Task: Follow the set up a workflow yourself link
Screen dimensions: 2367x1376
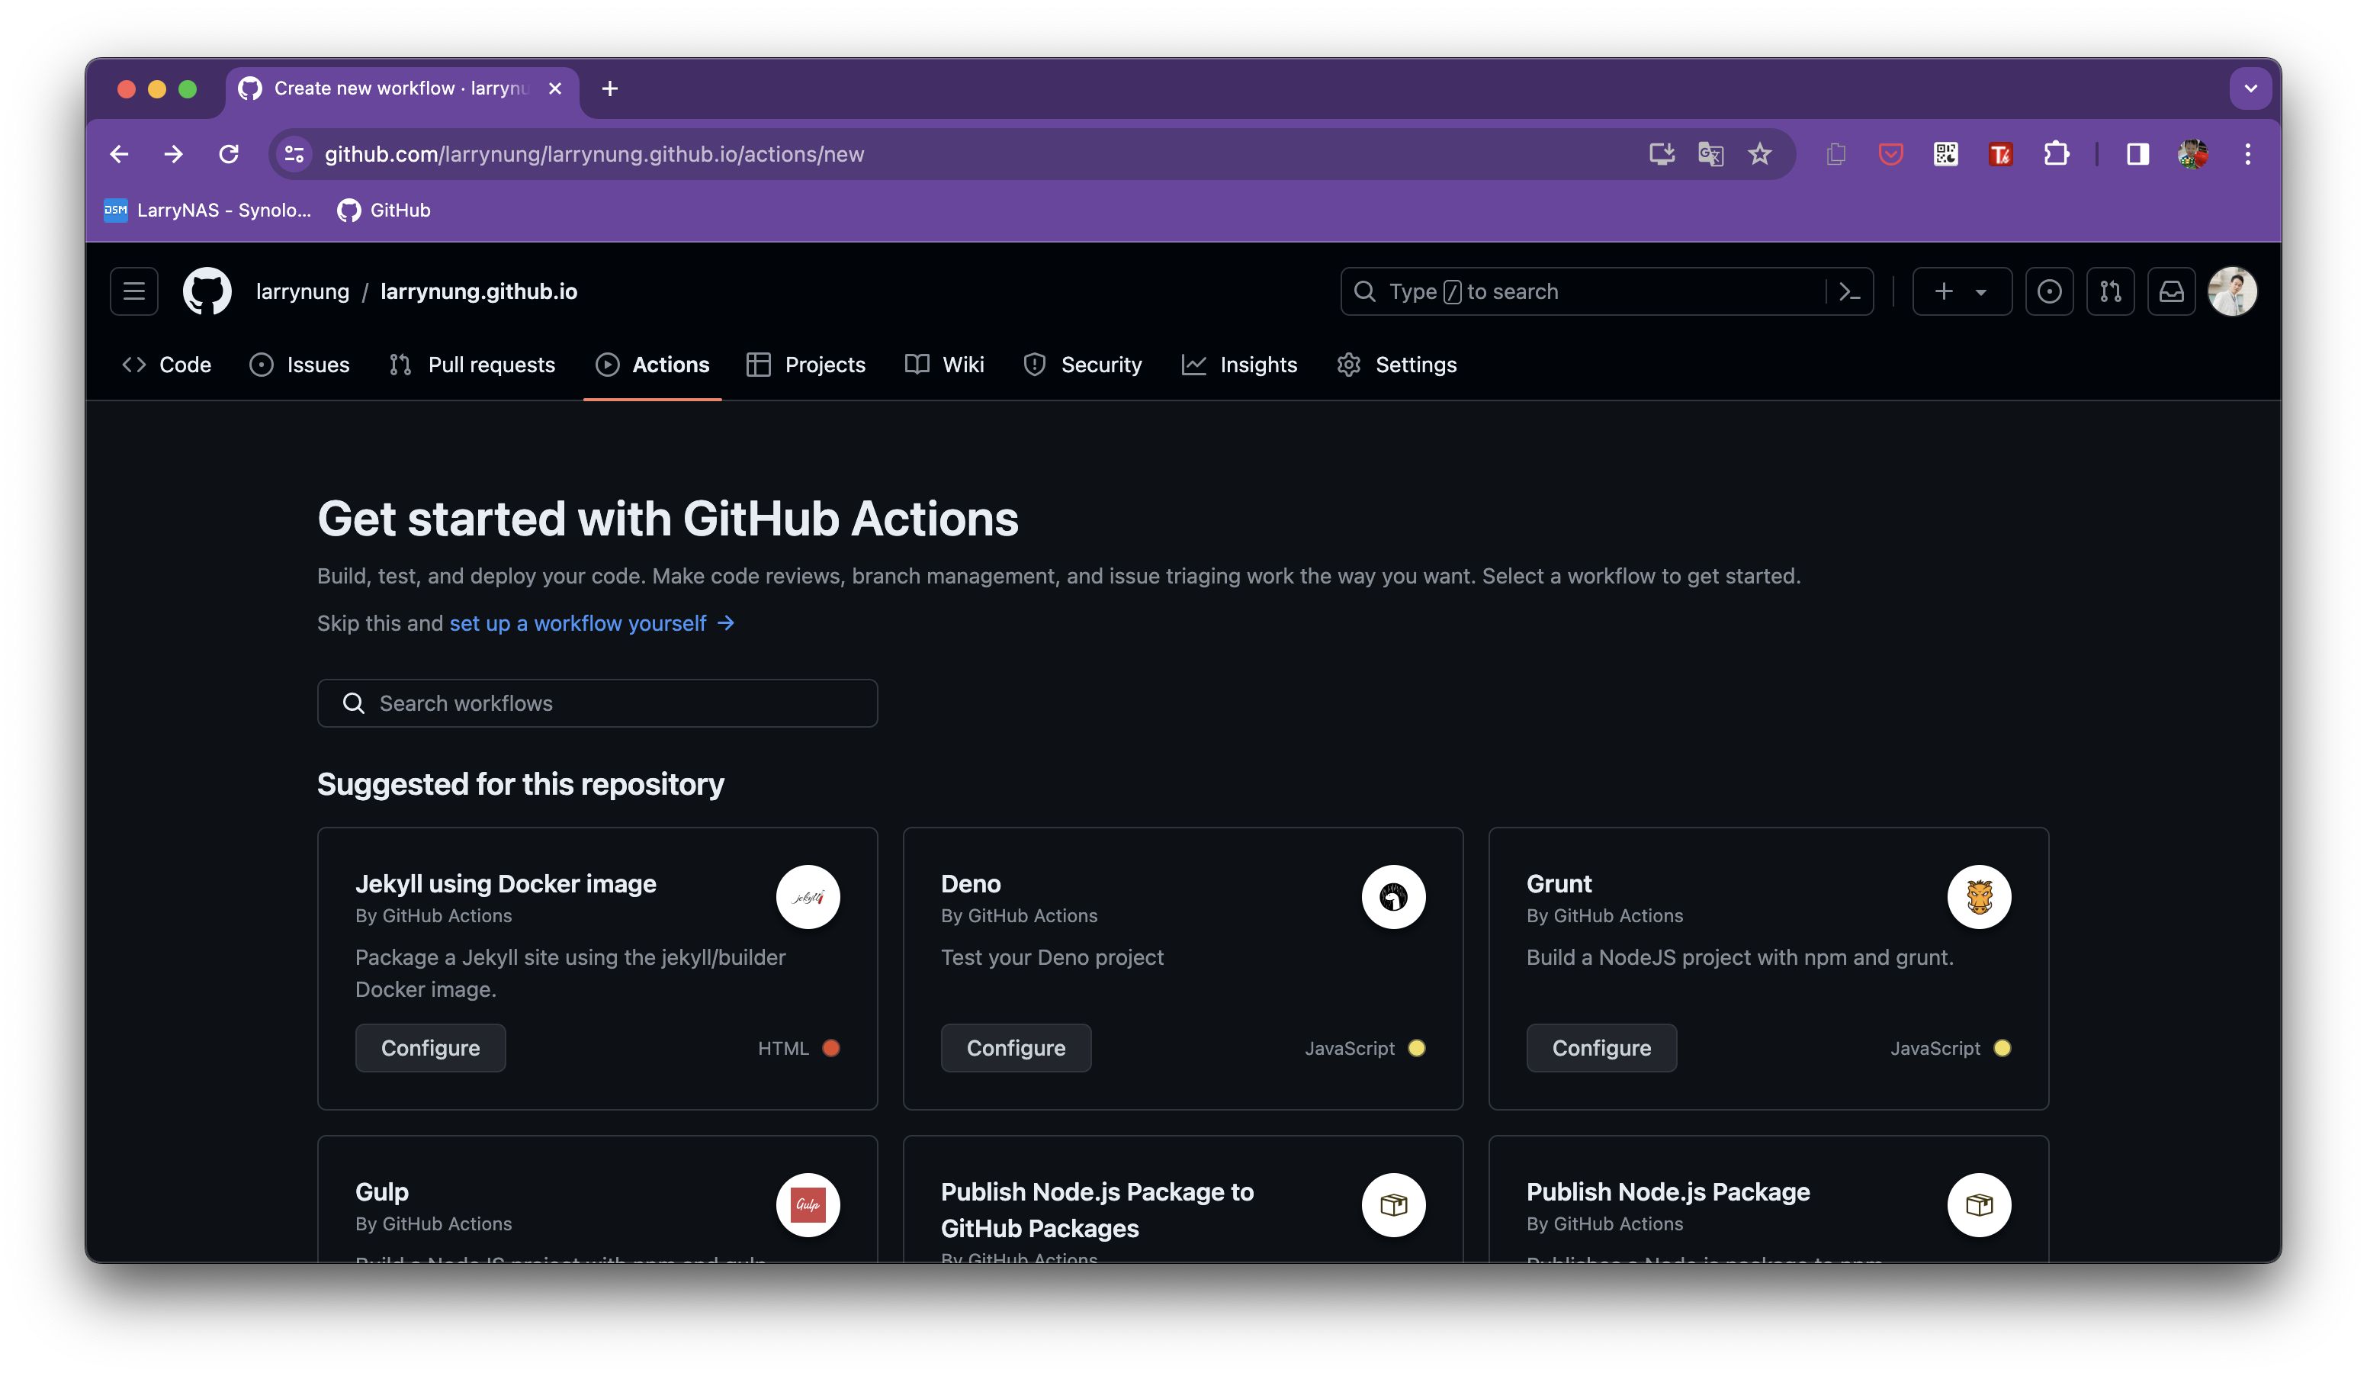Action: (x=592, y=624)
